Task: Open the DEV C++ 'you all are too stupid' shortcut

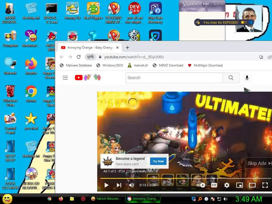Action: coord(134,13)
